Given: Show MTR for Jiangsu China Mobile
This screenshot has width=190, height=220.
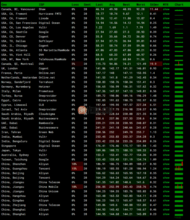Looking at the screenshot, I should coord(166,187).
